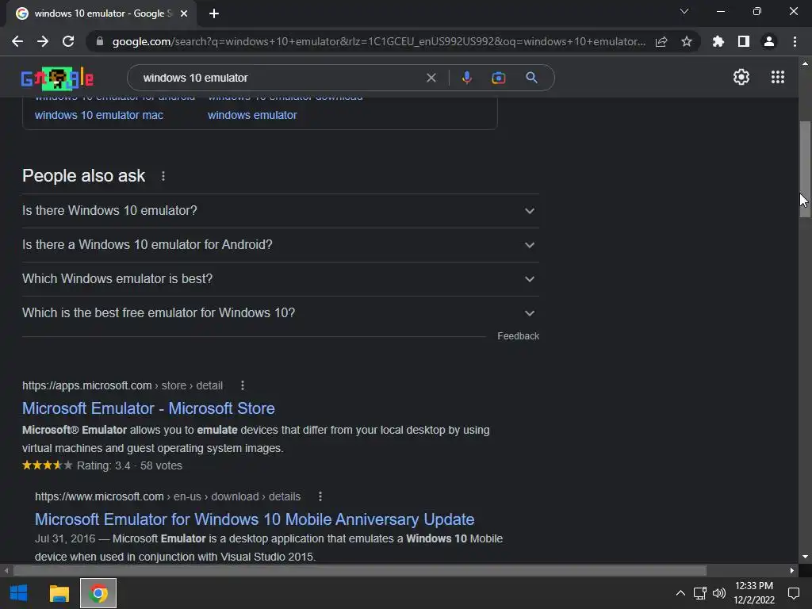Start voice search with microphone

466,78
